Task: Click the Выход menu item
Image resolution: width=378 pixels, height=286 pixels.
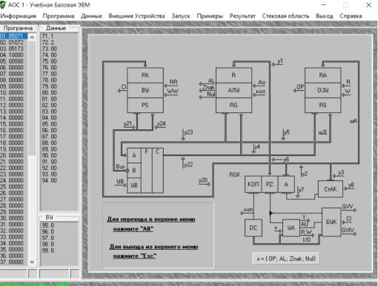Action: (x=325, y=16)
